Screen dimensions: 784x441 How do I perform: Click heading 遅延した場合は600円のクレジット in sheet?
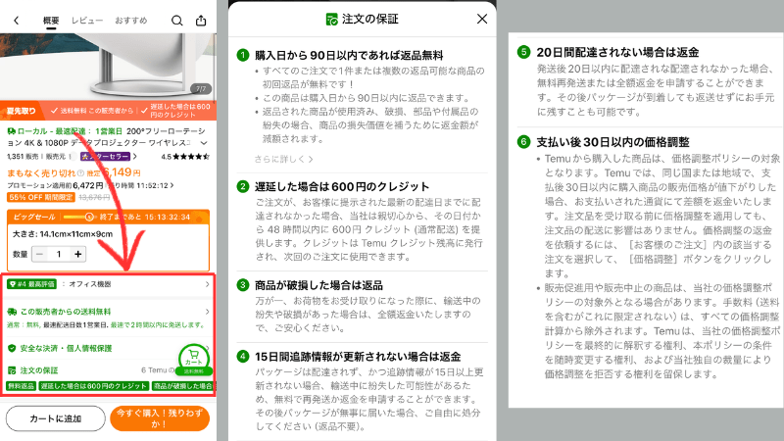point(342,186)
